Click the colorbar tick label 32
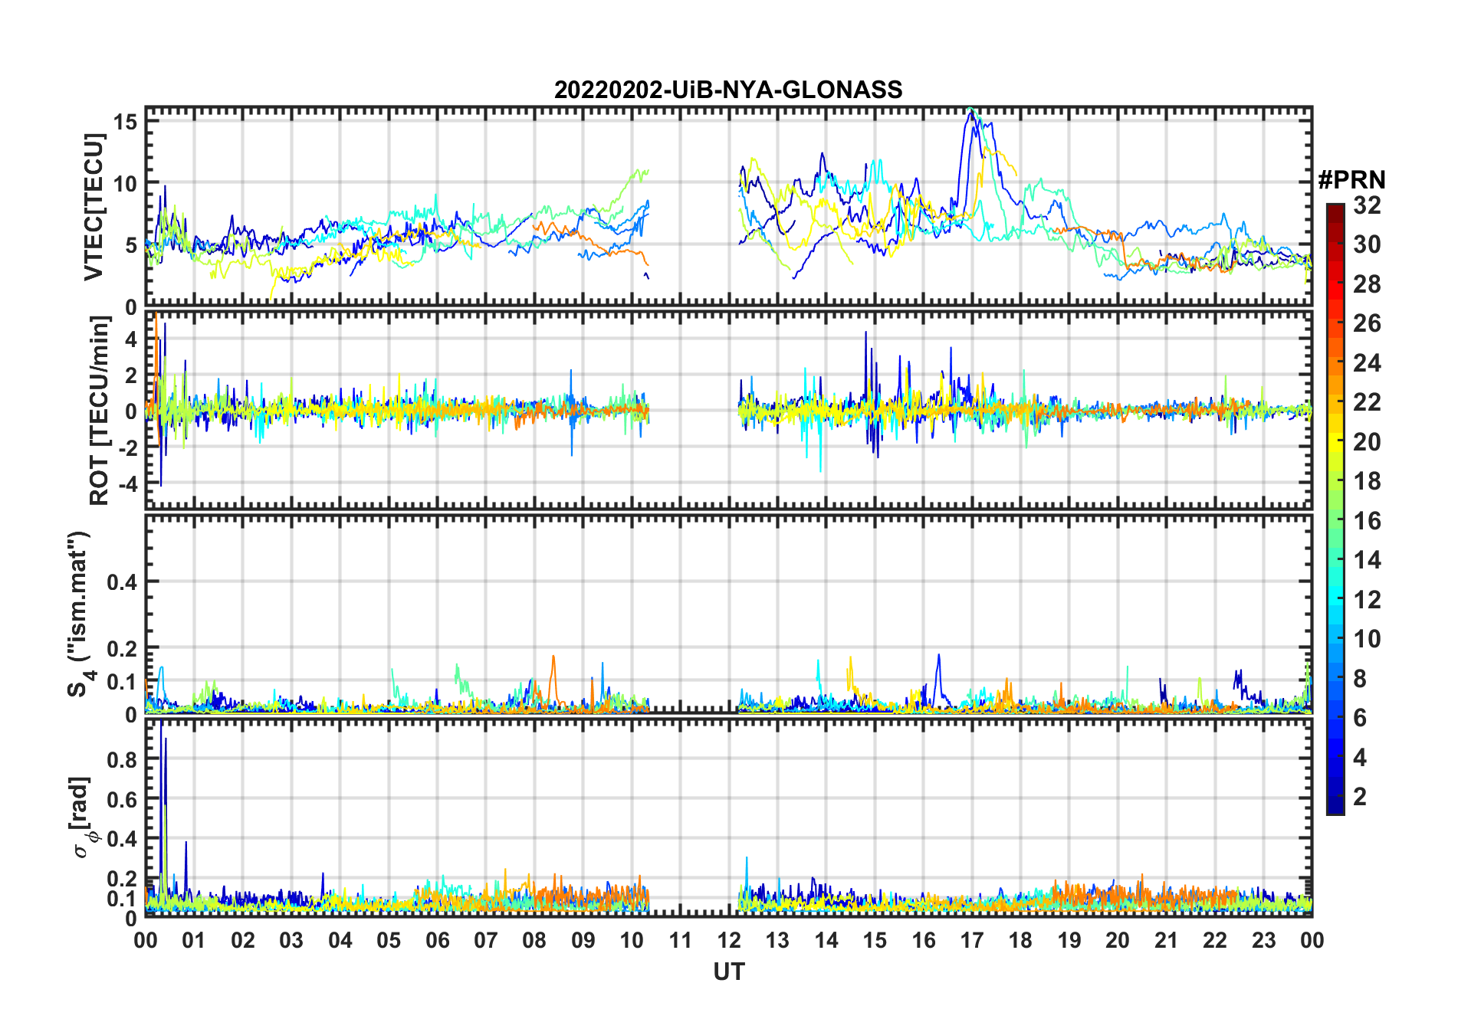The height and width of the screenshot is (1019, 1458). coord(1367,205)
